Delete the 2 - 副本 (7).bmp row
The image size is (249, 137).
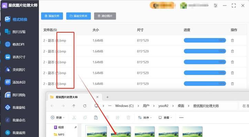pyautogui.click(x=232, y=73)
